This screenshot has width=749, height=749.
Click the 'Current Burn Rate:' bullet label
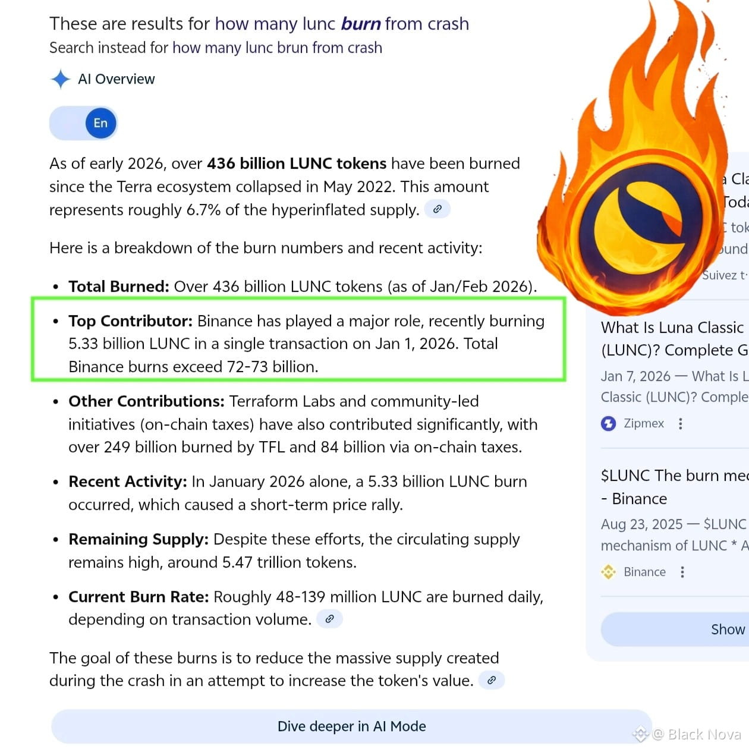pyautogui.click(x=139, y=597)
